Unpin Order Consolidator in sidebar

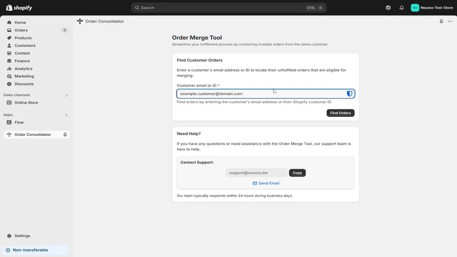65,134
